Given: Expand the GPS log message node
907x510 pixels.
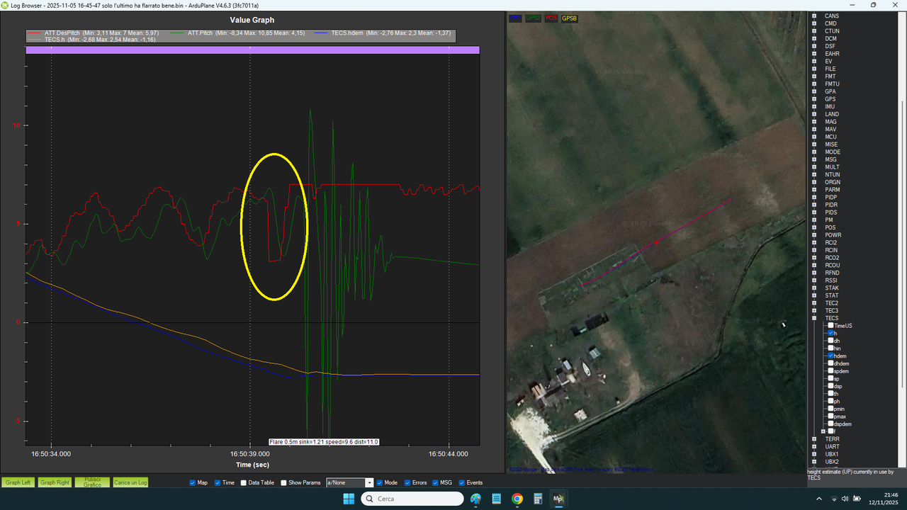Looking at the screenshot, I should tap(814, 99).
